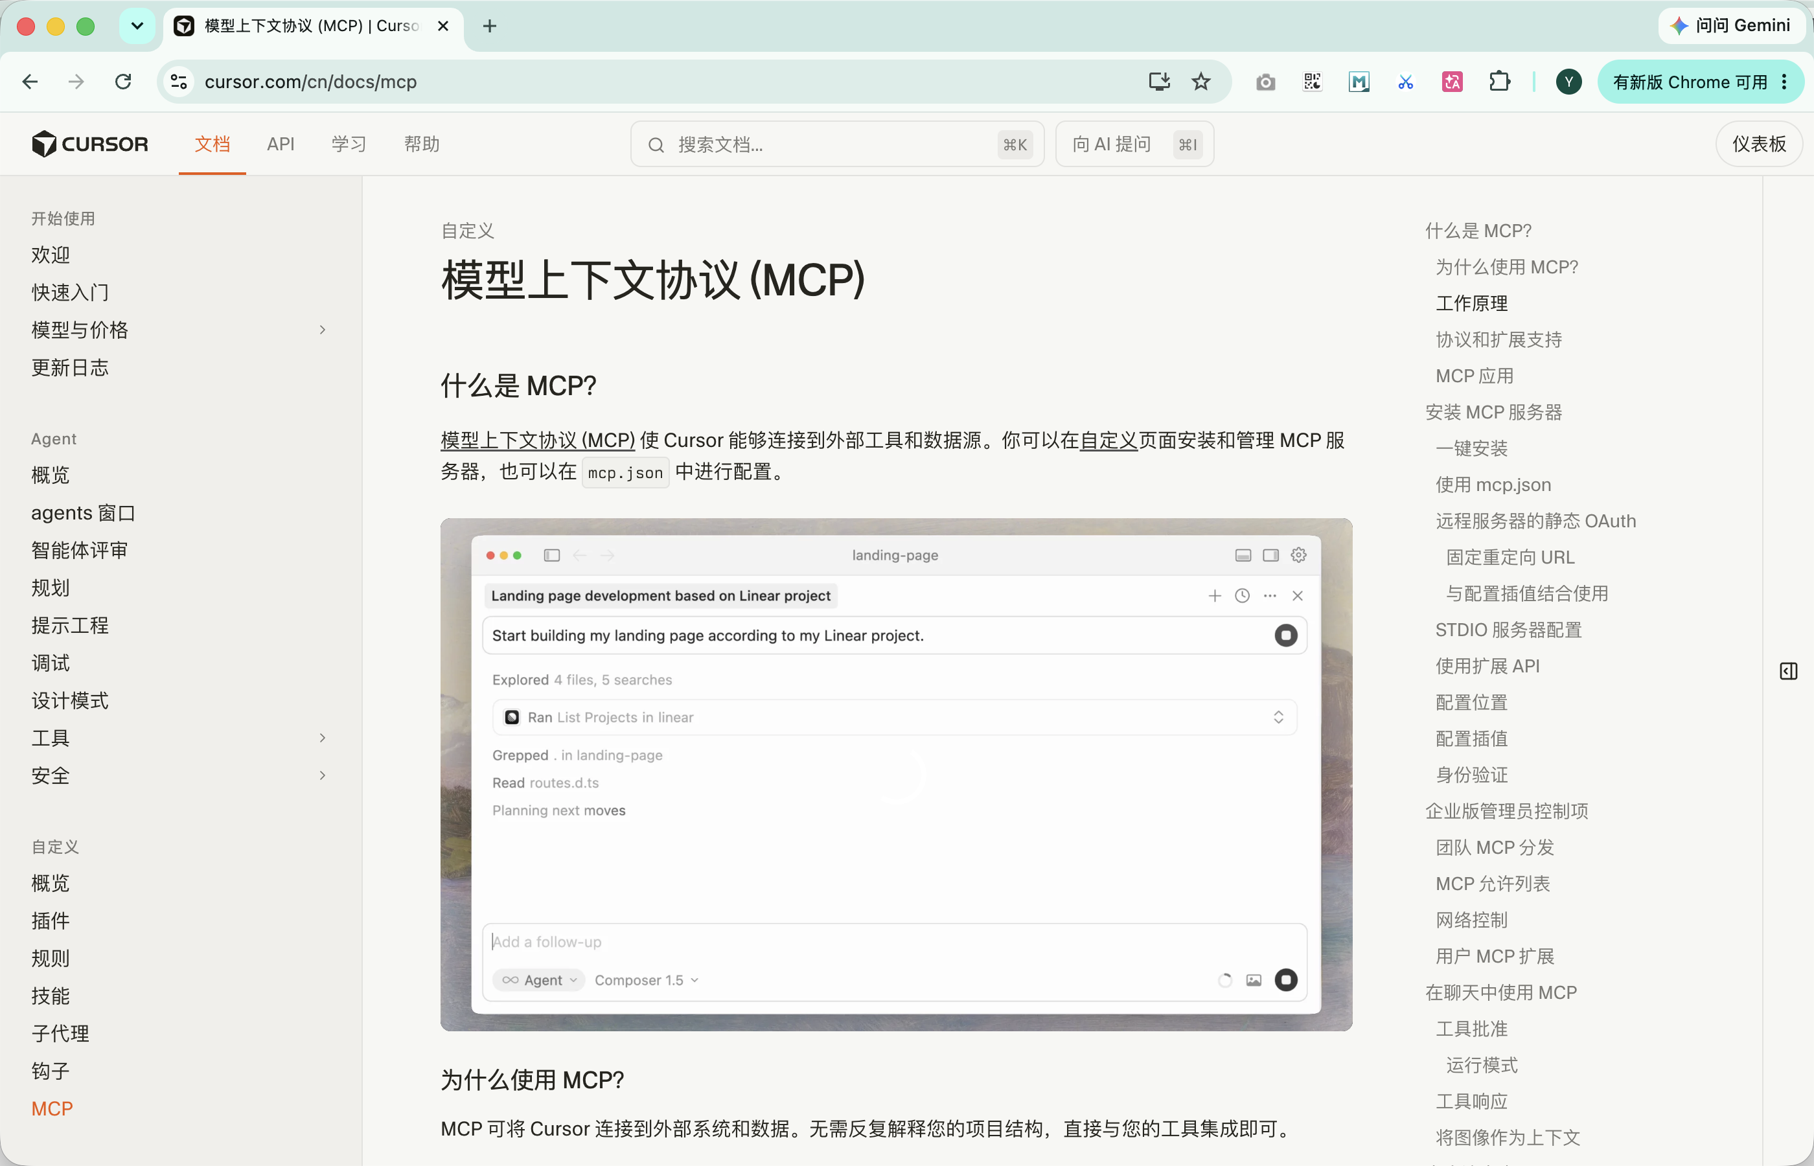Jump to 身份验证 in table of contents
The height and width of the screenshot is (1166, 1814).
point(1472,775)
